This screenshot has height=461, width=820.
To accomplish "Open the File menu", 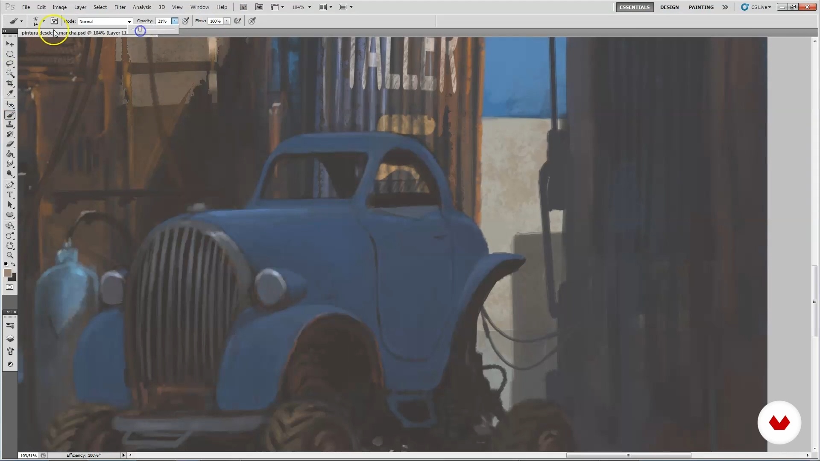I will [26, 7].
